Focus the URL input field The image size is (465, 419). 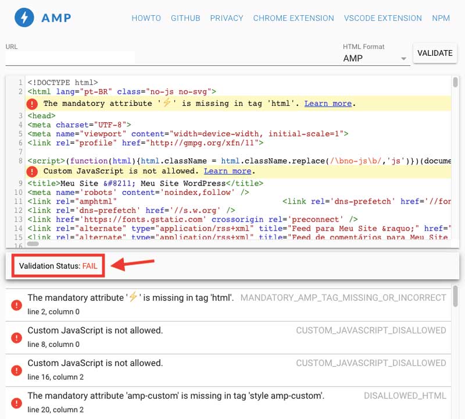point(70,58)
